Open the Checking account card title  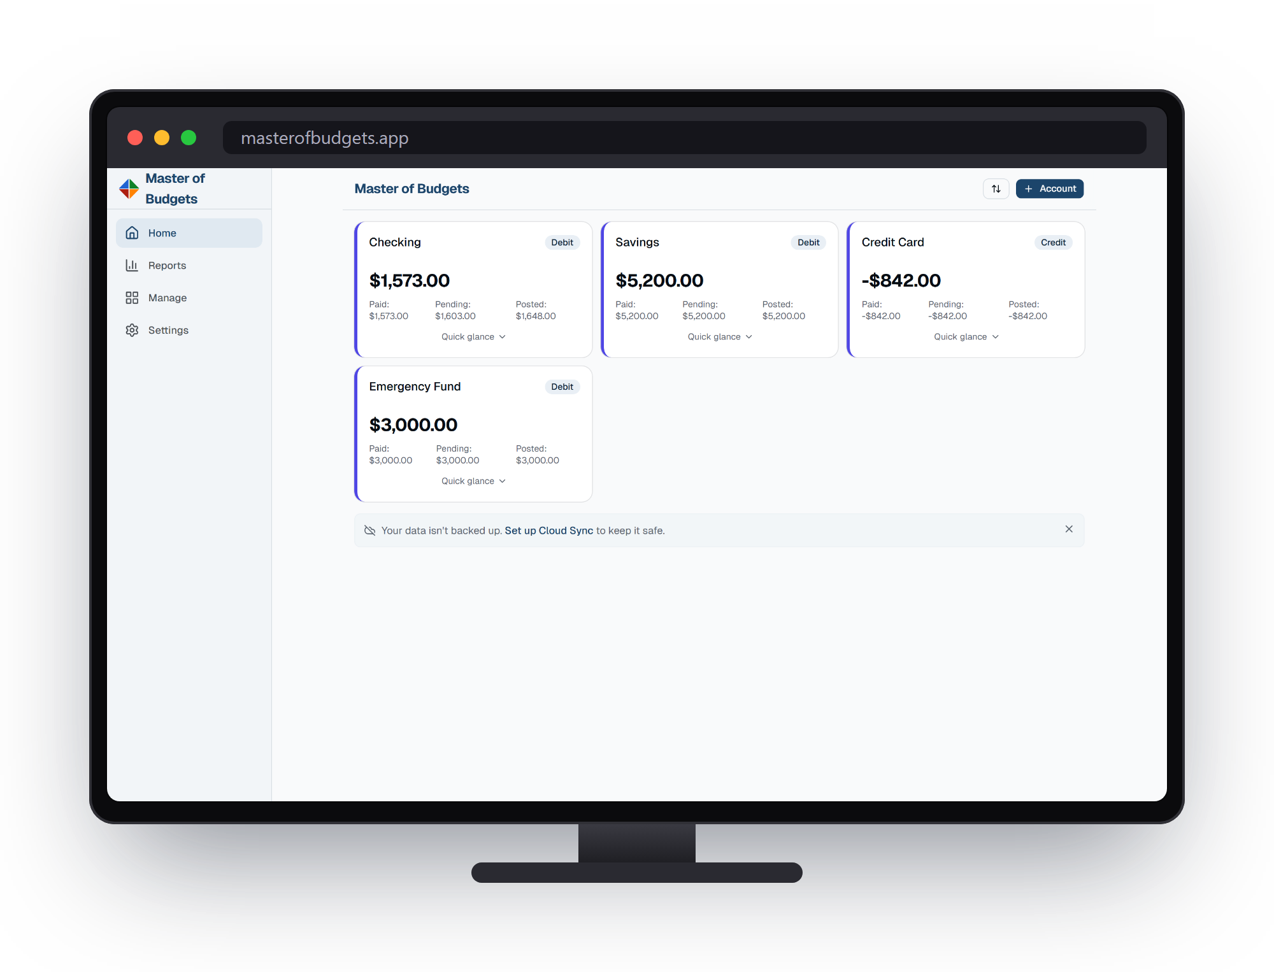click(395, 242)
